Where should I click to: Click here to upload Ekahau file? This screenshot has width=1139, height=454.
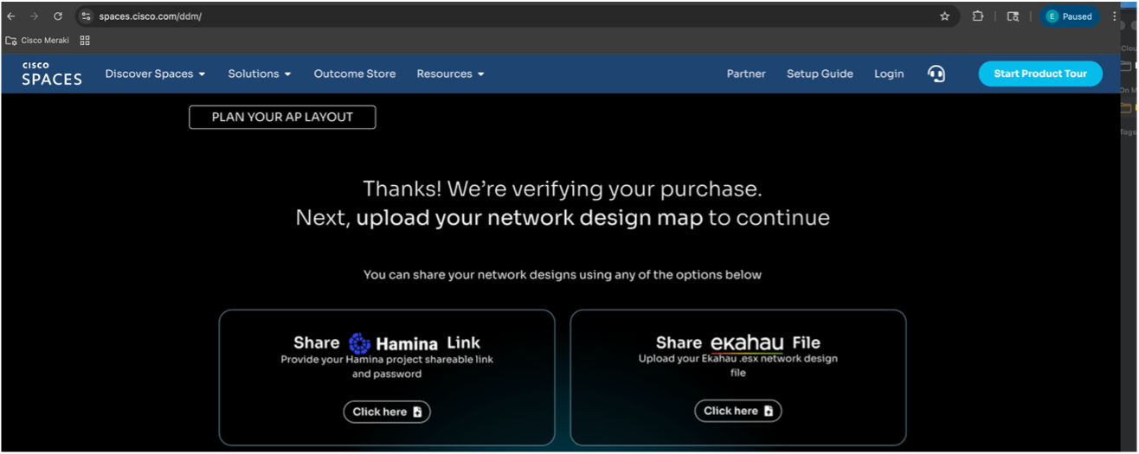pos(738,411)
